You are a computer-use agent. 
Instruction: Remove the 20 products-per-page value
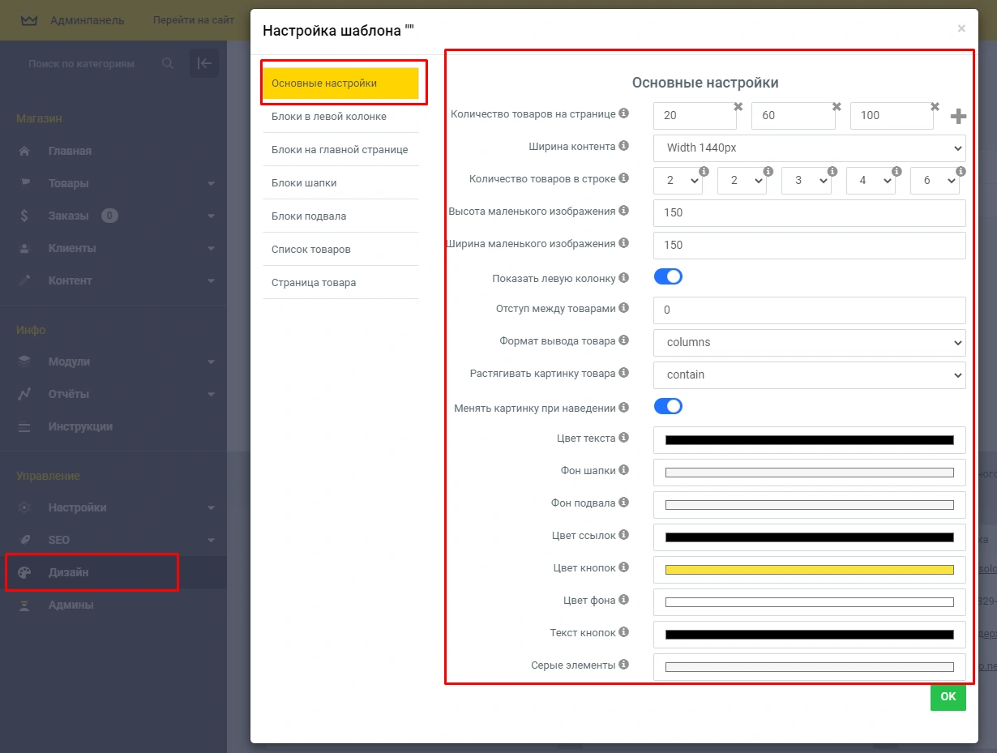coord(738,107)
